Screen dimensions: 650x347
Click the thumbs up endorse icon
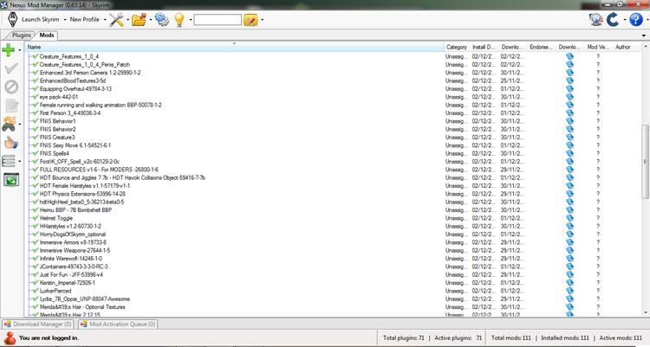point(11,143)
